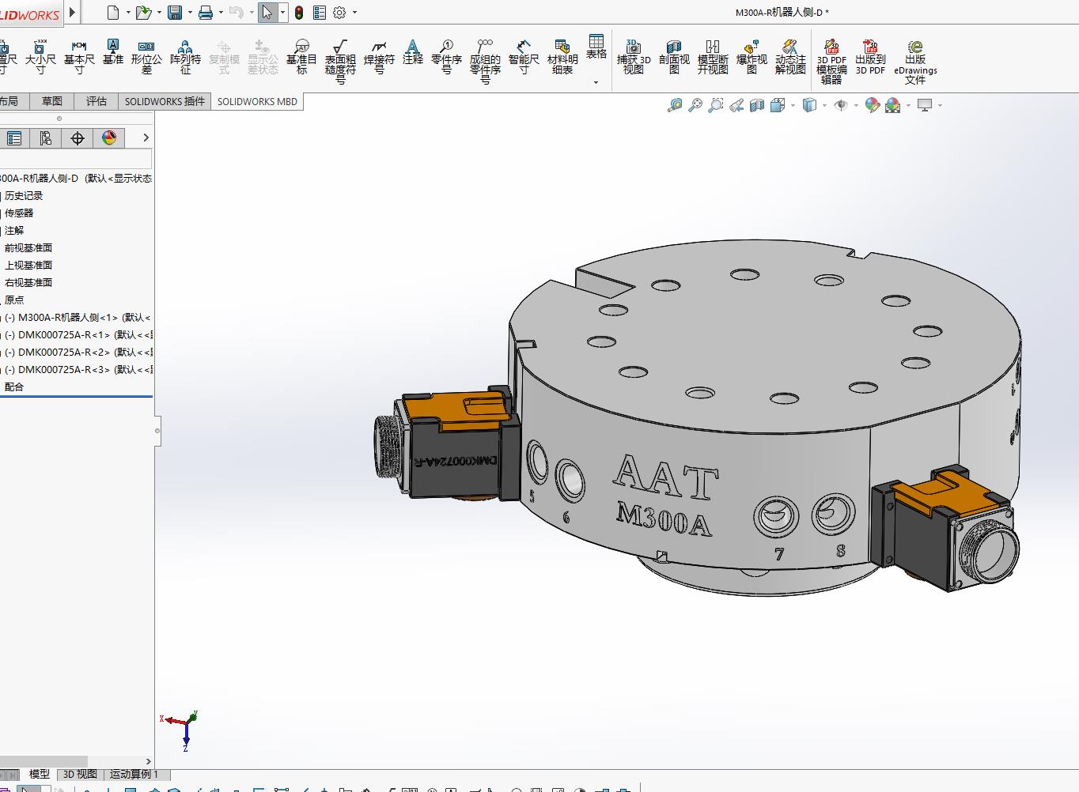The width and height of the screenshot is (1079, 792).
Task: Select 配合 mates in the feature tree
Action: tap(14, 387)
